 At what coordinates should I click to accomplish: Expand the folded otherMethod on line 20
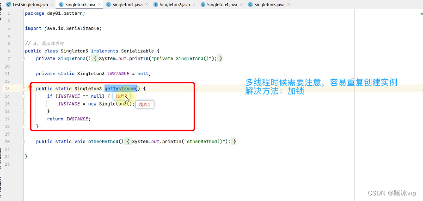coord(24,141)
